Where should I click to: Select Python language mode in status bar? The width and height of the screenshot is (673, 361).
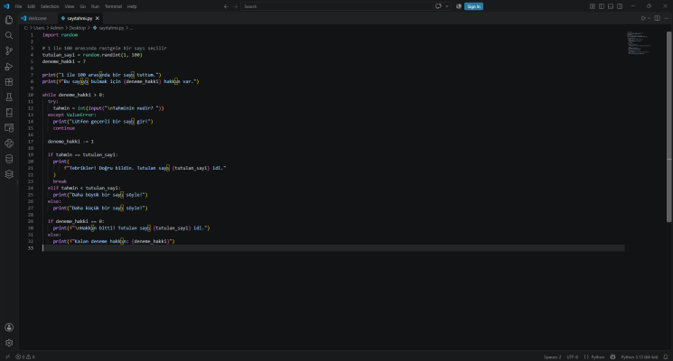[597, 356]
